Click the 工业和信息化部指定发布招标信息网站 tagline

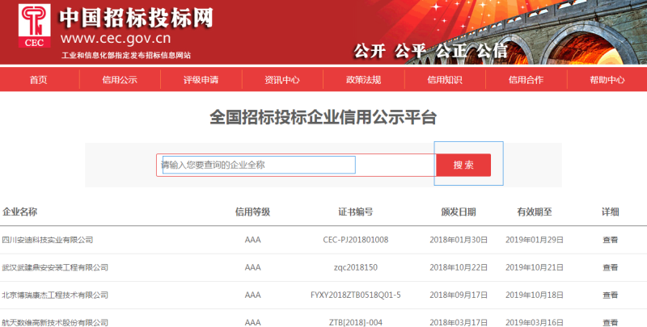coord(126,55)
